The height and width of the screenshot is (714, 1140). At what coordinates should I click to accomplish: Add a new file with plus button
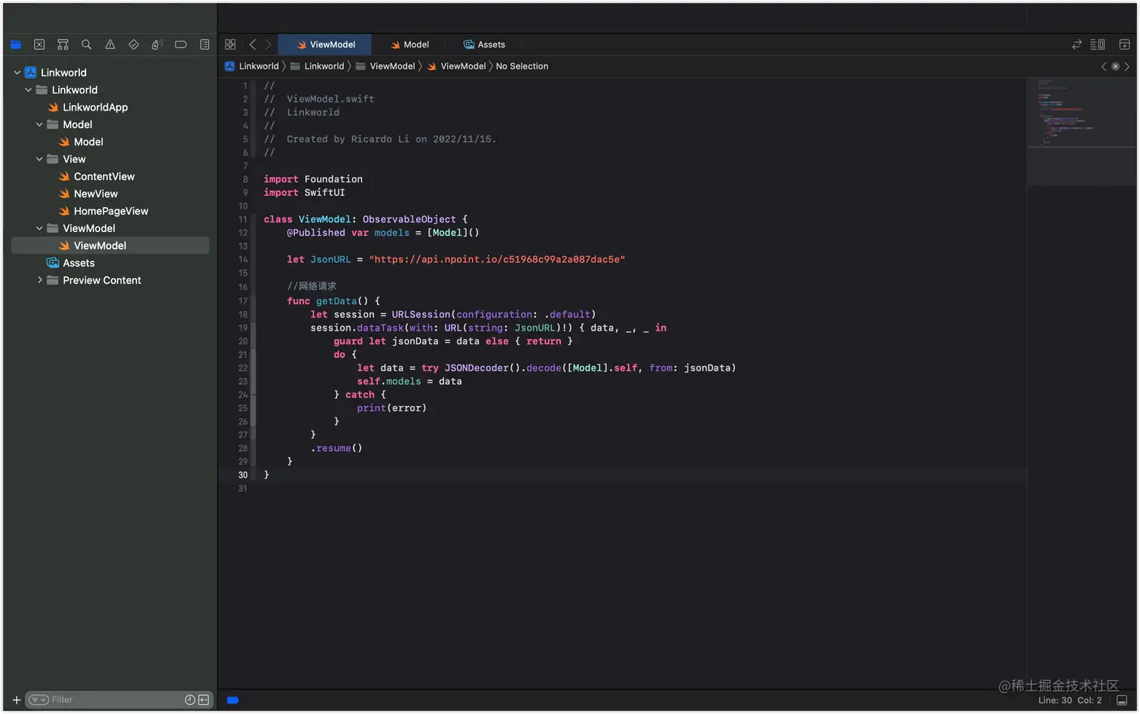(17, 700)
